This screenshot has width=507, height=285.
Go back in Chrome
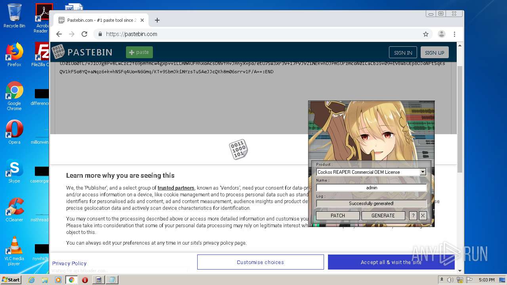pyautogui.click(x=59, y=34)
